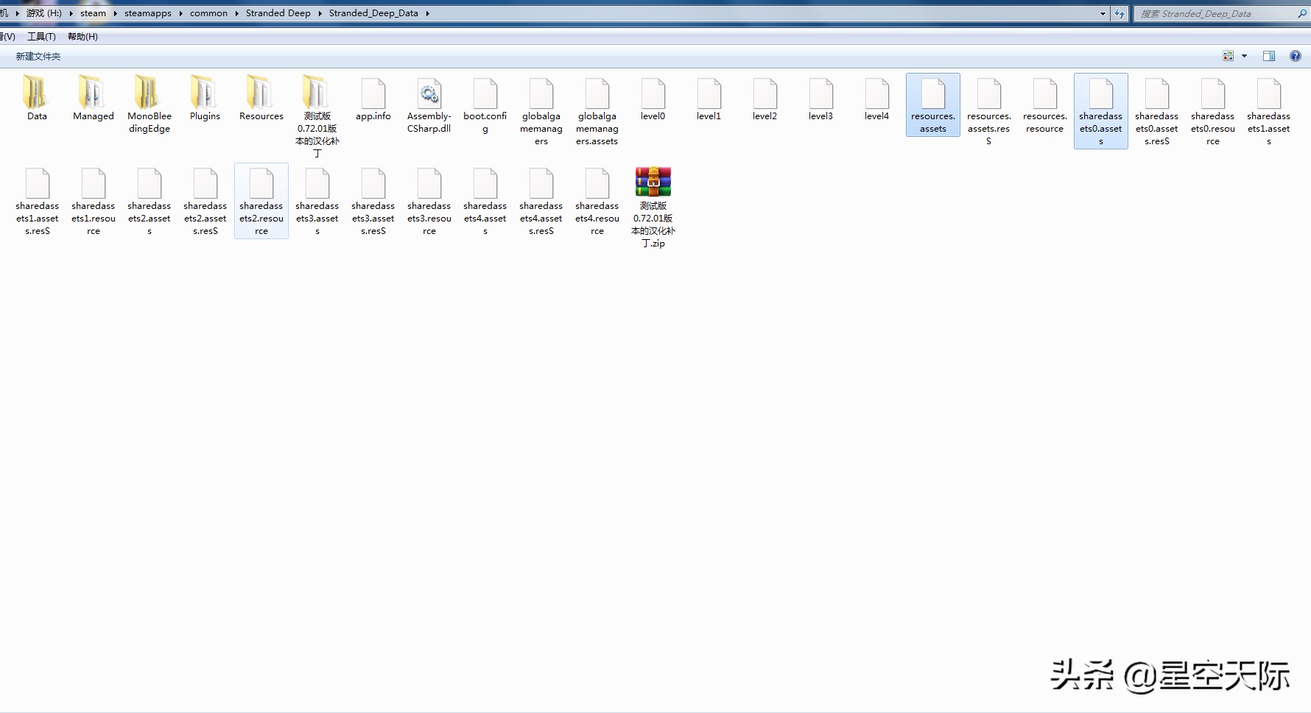Toggle the preview pane button
The image size is (1311, 713).
click(1269, 56)
